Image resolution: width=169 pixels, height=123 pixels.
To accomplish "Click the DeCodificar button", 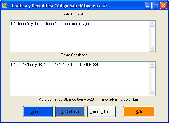I will (70, 111).
